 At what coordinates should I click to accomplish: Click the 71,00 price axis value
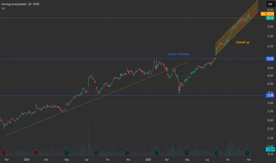(270, 36)
